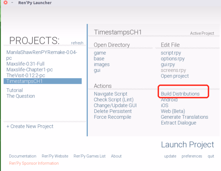Click Delete Persistent
The width and height of the screenshot is (221, 171).
pos(113,111)
